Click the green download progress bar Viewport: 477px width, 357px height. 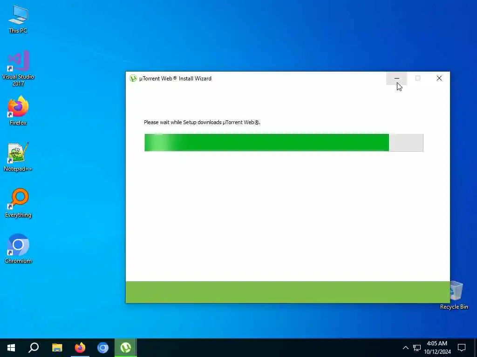click(284, 142)
